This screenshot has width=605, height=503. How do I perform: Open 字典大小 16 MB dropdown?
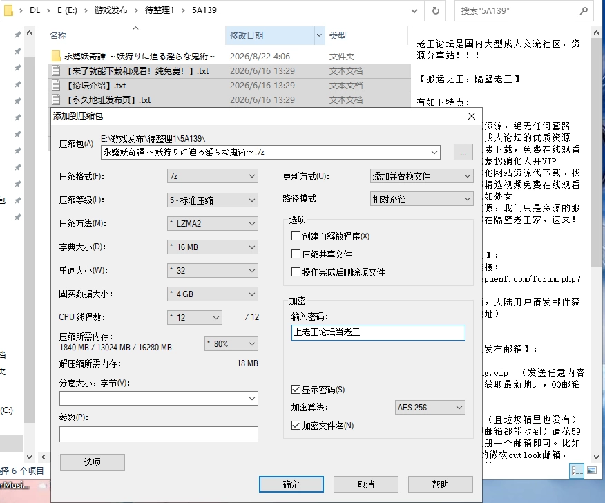(x=213, y=247)
